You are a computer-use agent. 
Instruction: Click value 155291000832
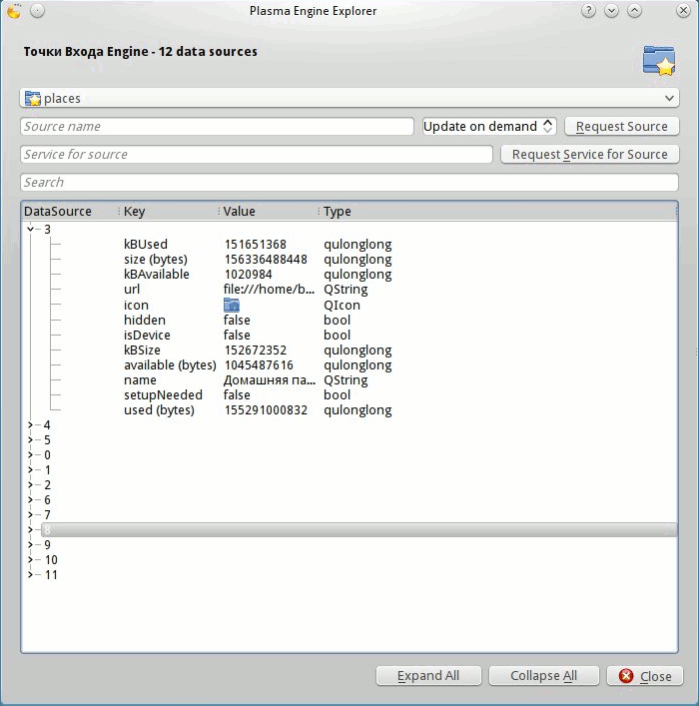coord(266,410)
